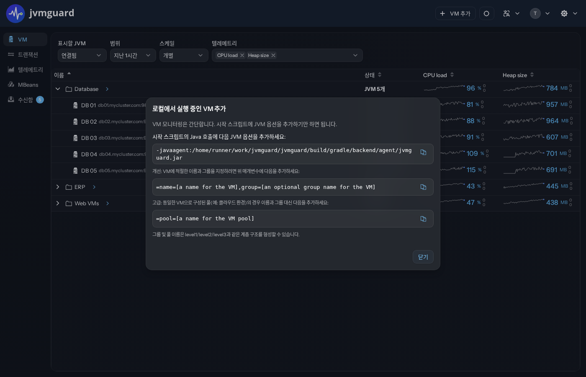Click the 607 MB heap value

[x=557, y=137]
